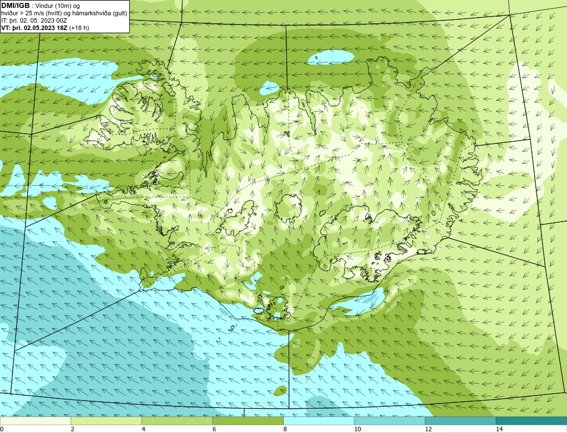The width and height of the screenshot is (567, 433).
Task: Click the legend label 10
Action: [x=358, y=429]
